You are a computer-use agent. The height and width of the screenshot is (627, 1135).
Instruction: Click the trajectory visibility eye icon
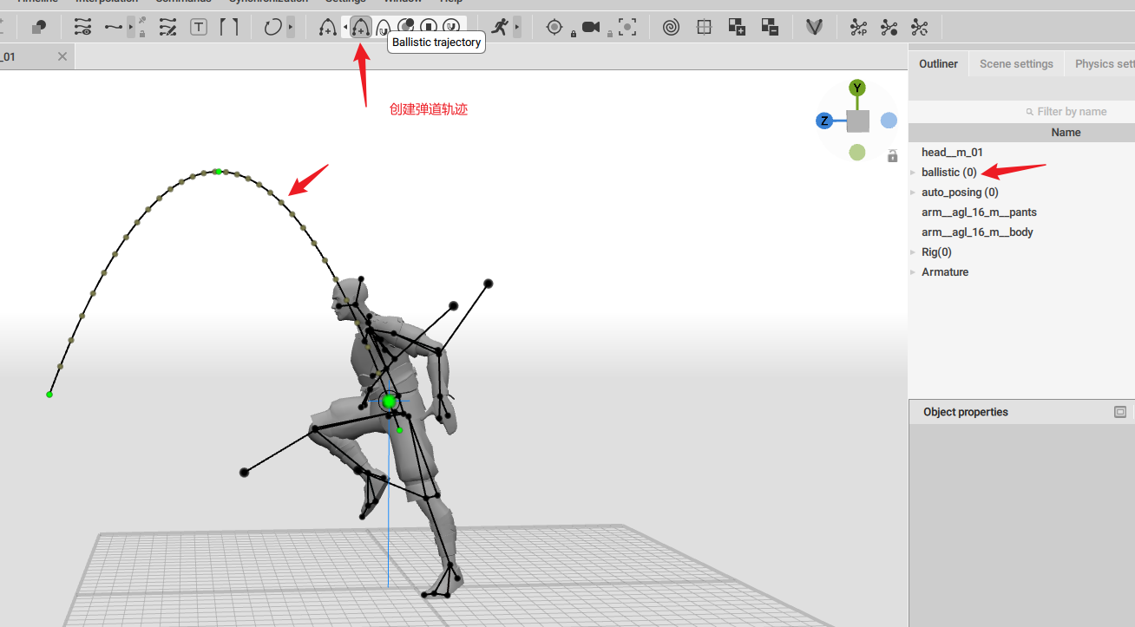click(x=82, y=28)
